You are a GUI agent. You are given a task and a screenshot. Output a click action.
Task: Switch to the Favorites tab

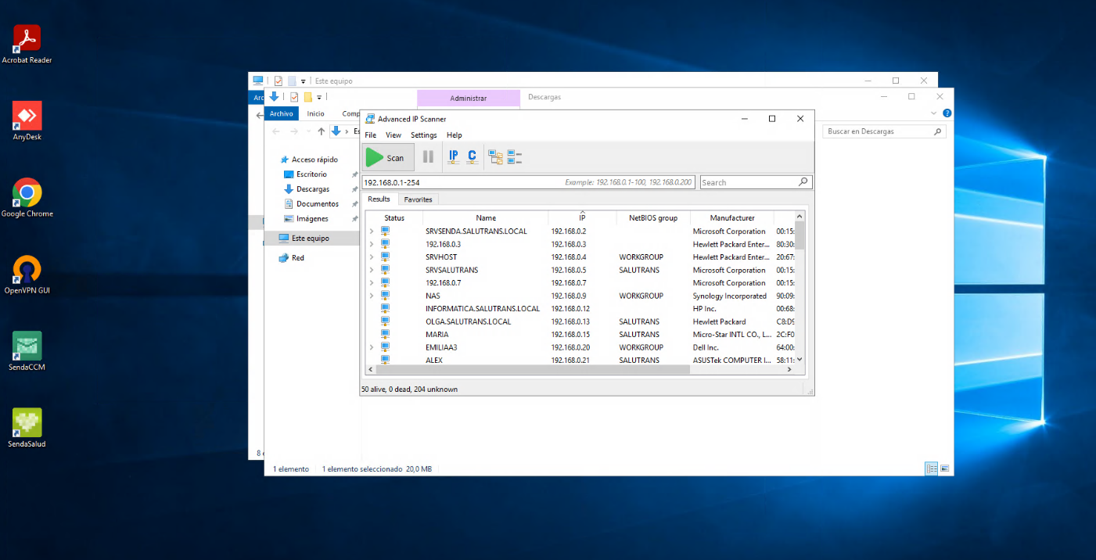coord(418,199)
